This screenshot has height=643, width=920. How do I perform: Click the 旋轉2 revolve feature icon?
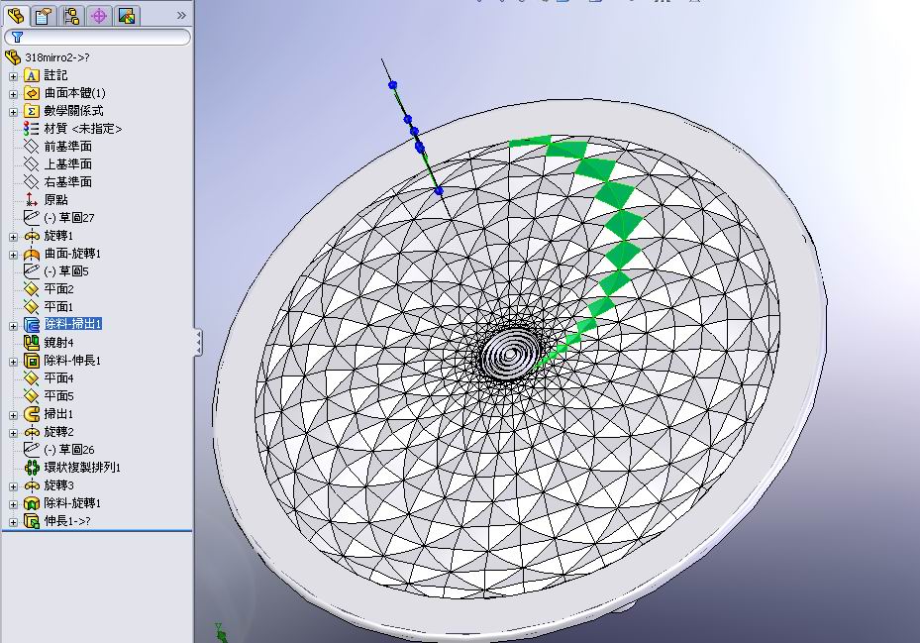click(31, 432)
